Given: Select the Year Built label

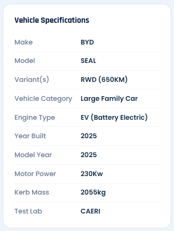Looking at the screenshot, I should click(x=30, y=136).
